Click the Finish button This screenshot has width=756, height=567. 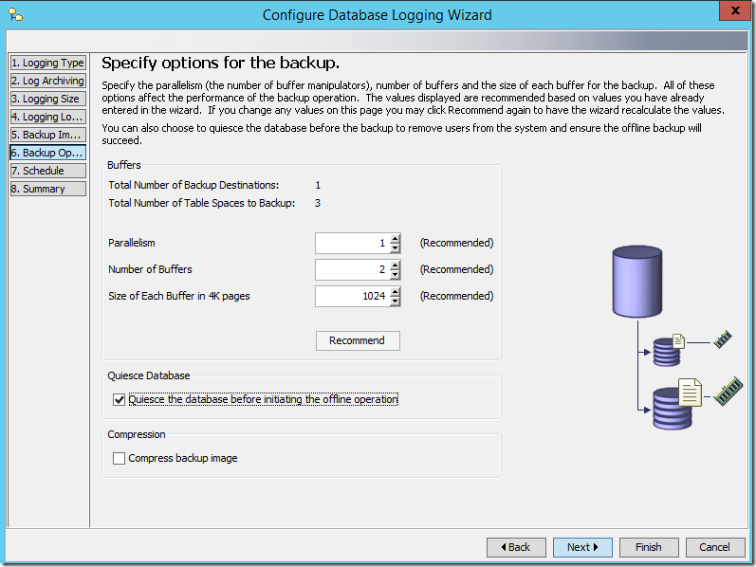[x=648, y=547]
